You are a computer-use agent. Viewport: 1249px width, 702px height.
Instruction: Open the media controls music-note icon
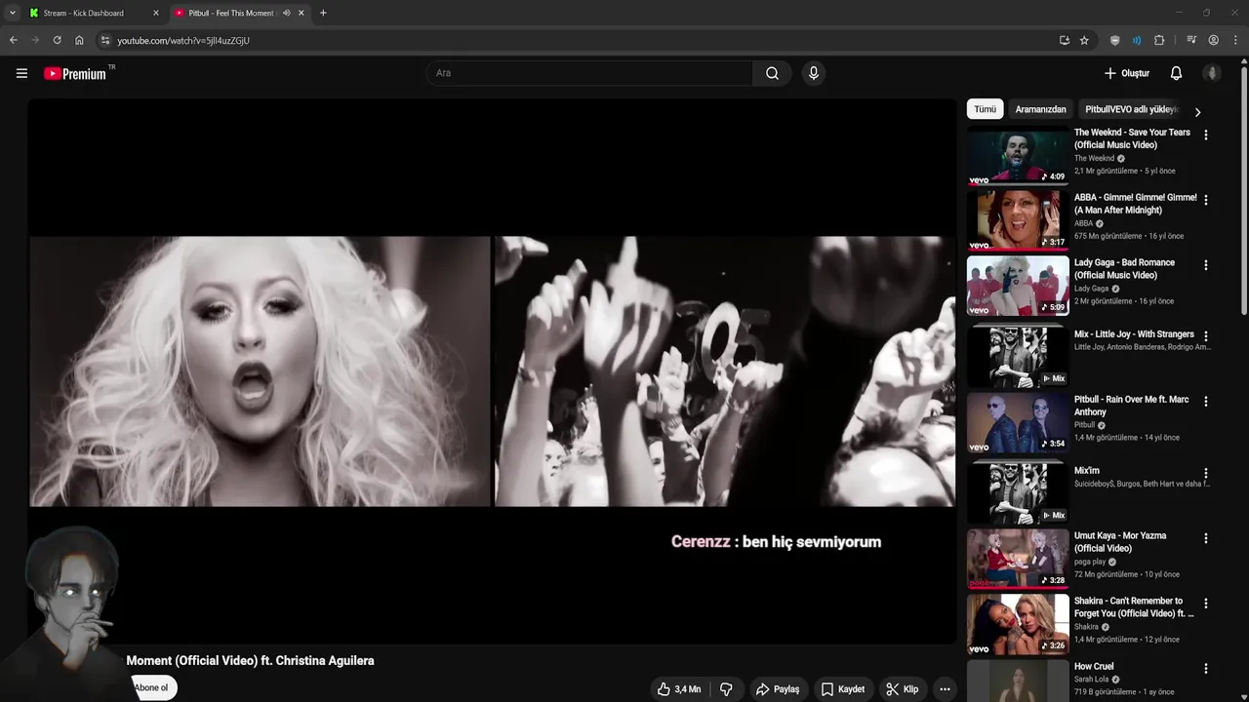point(1191,40)
